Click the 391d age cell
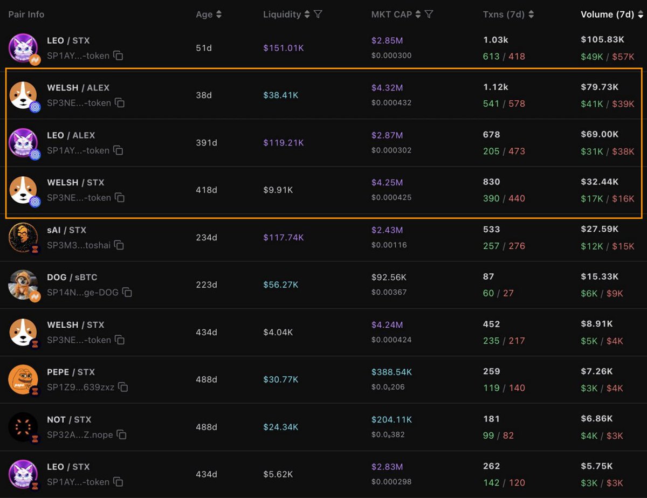Image resolution: width=647 pixels, height=498 pixels. click(207, 143)
